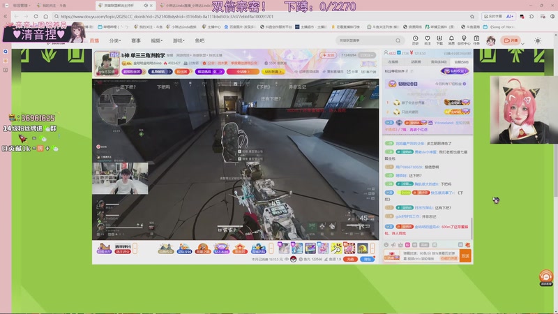This screenshot has width=558, height=314.
Task: Mute the active Douyu tab audio
Action: [x=146, y=6]
